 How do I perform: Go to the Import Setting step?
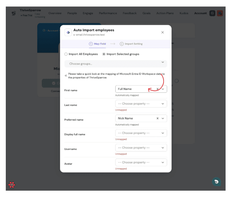(131, 44)
